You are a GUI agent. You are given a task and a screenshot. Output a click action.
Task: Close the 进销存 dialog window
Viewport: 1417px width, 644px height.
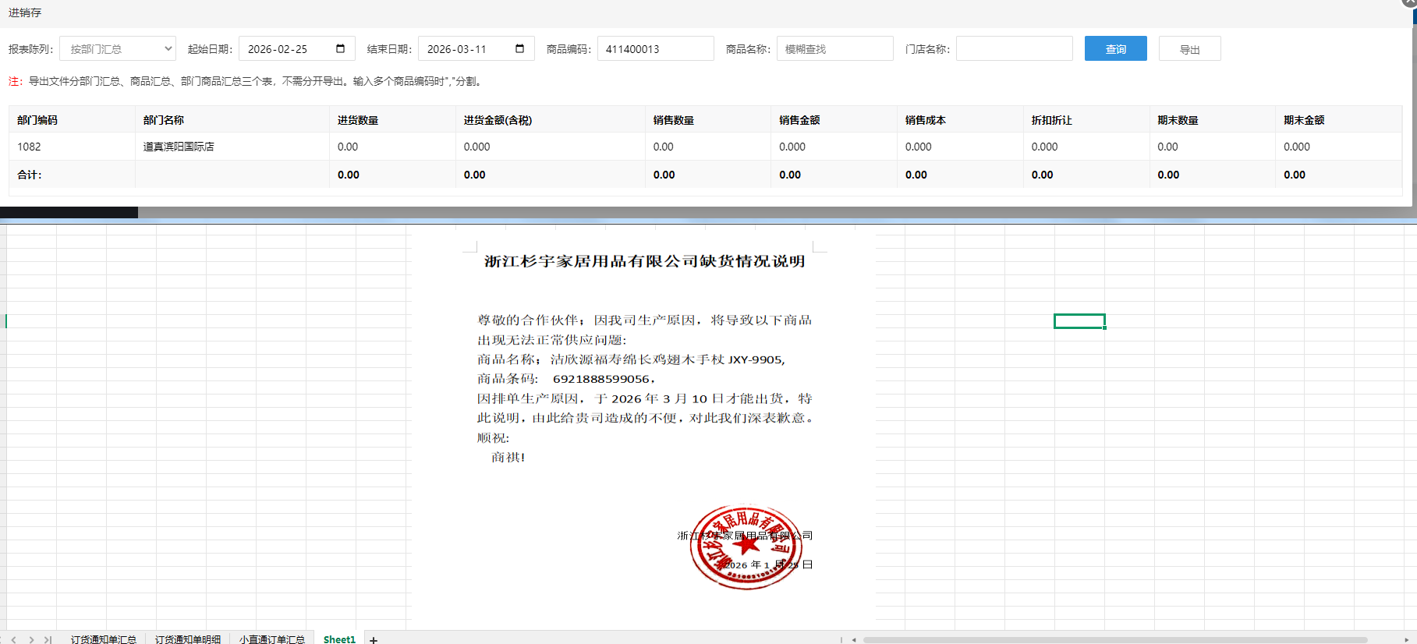1410,2
